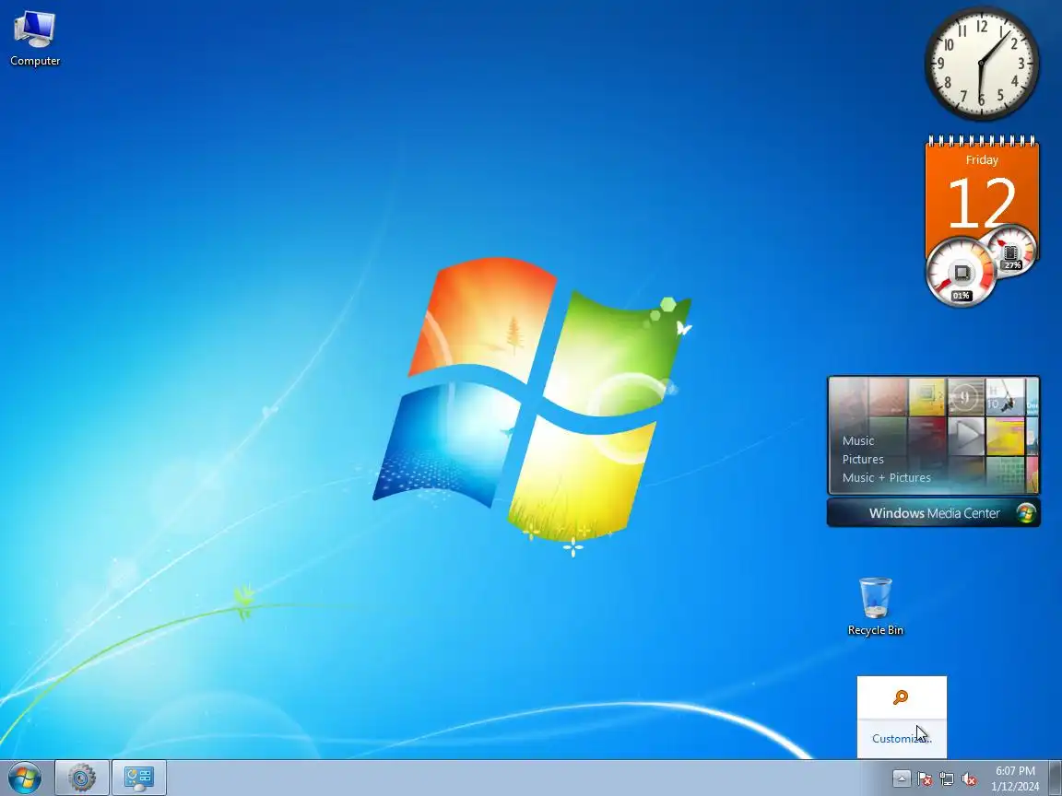
Task: Click the network status tray icon
Action: 947,779
